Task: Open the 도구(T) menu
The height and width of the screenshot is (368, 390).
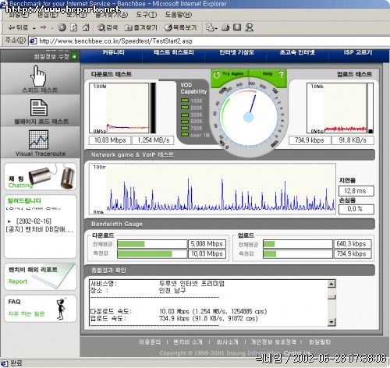Action: click(x=147, y=15)
